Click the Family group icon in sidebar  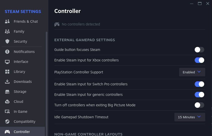tap(7, 31)
